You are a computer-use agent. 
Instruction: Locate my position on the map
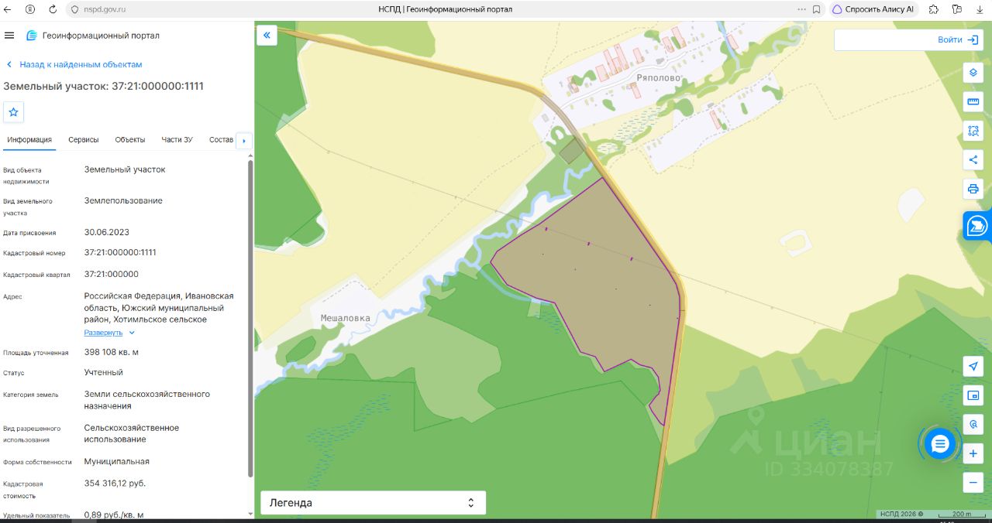click(973, 367)
